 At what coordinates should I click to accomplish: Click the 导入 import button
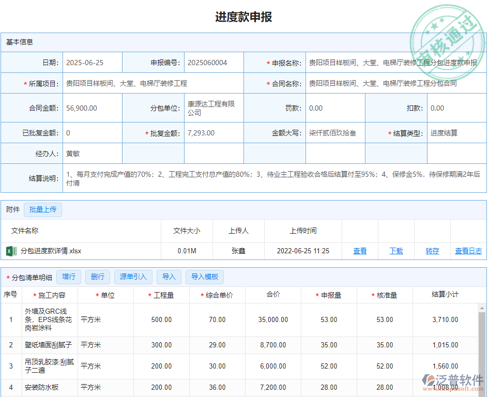click(169, 277)
